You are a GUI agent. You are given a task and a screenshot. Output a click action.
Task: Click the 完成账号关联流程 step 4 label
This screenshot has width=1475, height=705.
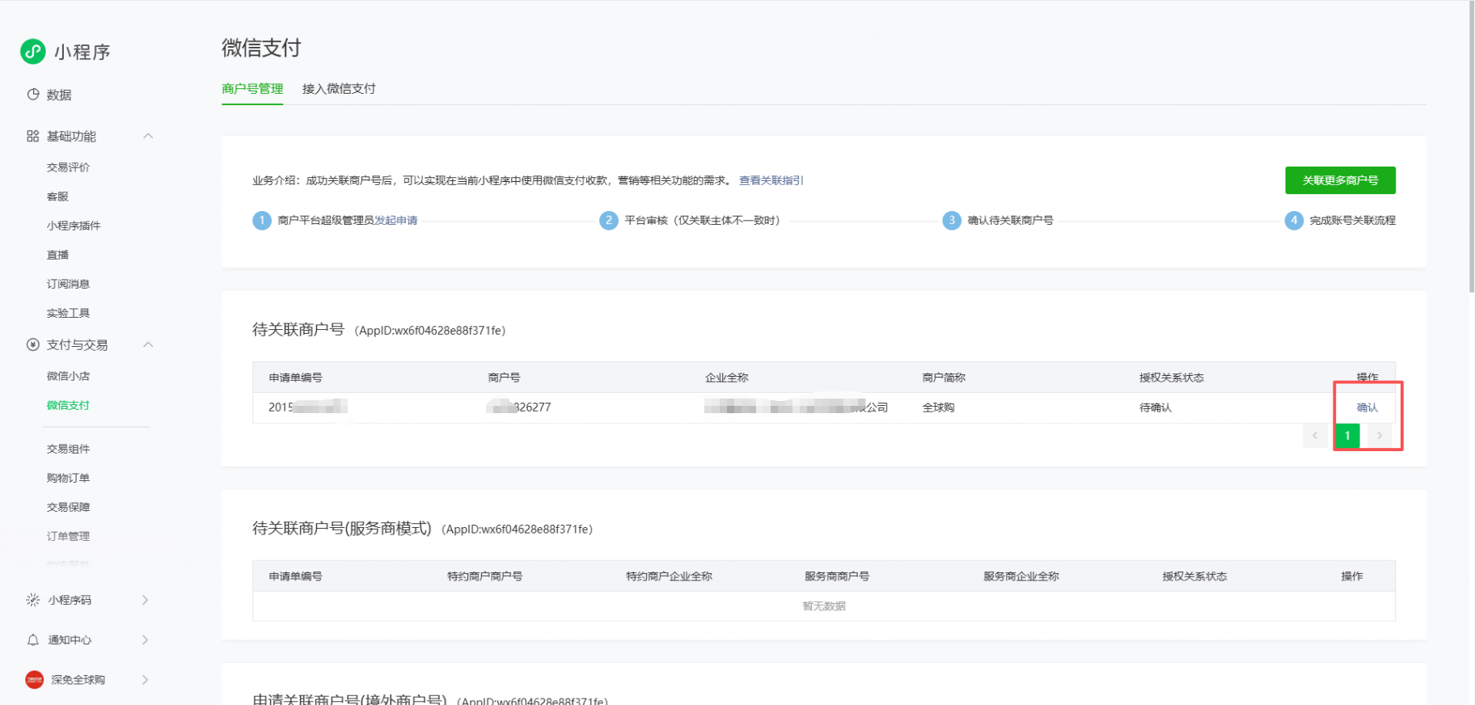coord(1353,220)
